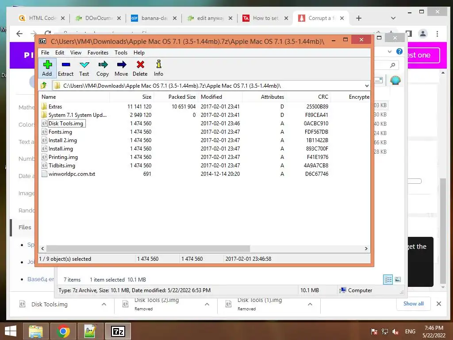Open Windows Start button
Image resolution: width=453 pixels, height=340 pixels.
coord(11,331)
